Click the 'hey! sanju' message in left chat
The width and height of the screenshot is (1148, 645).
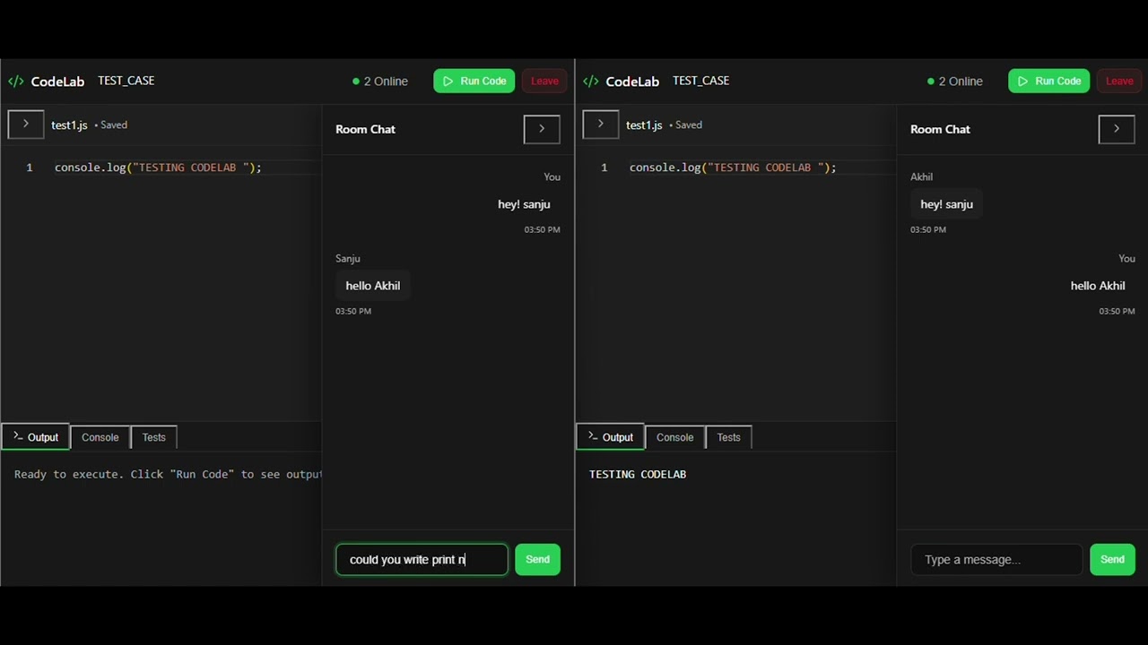[524, 204]
